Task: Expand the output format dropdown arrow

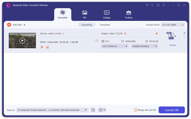Action: coord(175,36)
